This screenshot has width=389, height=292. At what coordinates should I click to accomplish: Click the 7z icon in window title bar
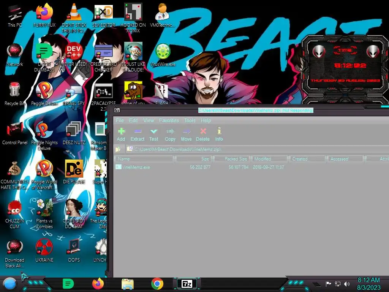click(117, 110)
